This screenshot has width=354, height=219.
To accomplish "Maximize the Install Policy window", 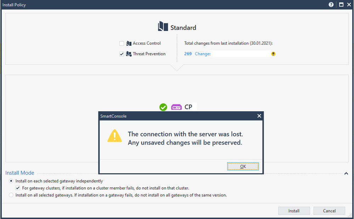I will [x=341, y=5].
